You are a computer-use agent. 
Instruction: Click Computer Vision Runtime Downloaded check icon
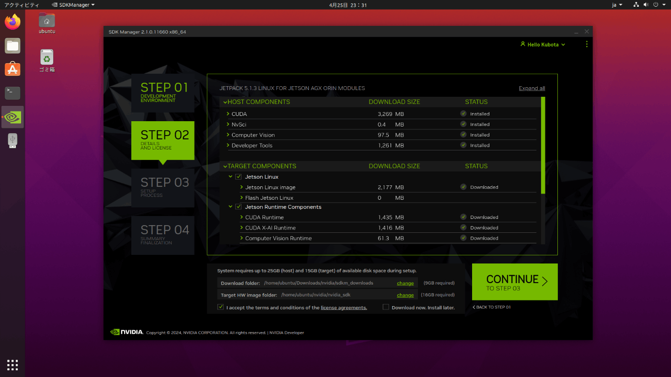click(463, 238)
